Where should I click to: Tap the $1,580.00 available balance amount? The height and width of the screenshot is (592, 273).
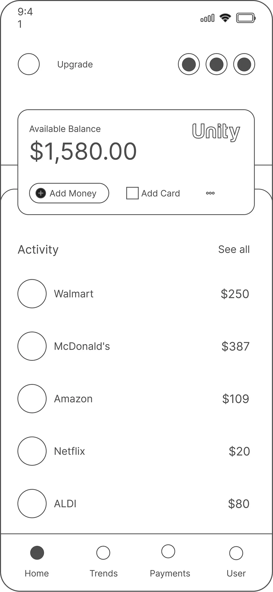(83, 151)
